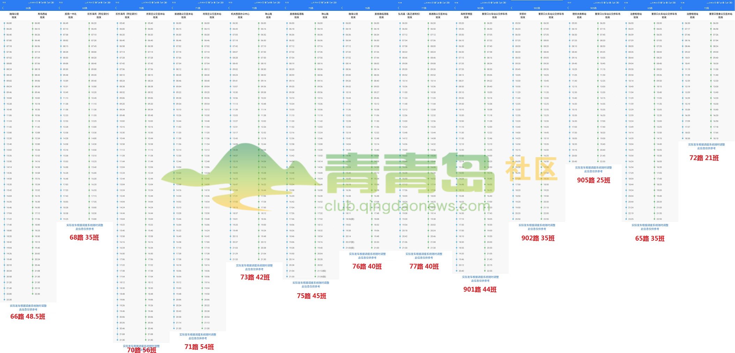This screenshot has width=735, height=353.
Task: Click the 66路 title in the blue header
Action: click(28, 8)
